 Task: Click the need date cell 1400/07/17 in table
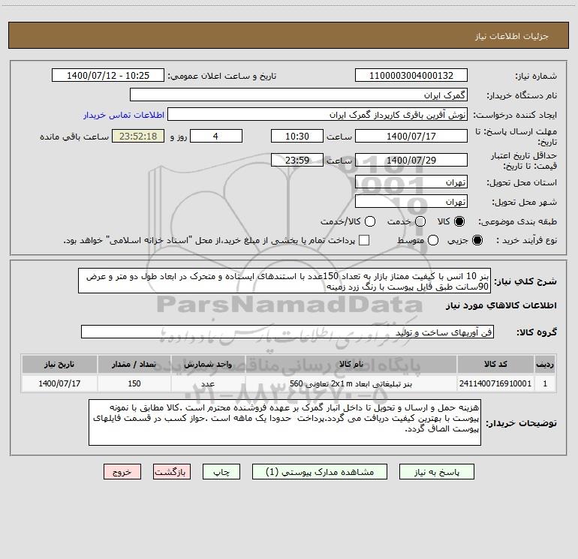click(59, 383)
